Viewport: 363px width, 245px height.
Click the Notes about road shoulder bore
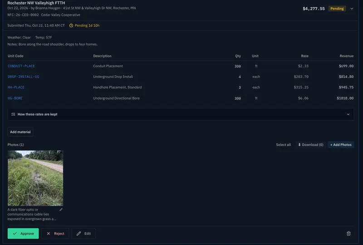[53, 44]
